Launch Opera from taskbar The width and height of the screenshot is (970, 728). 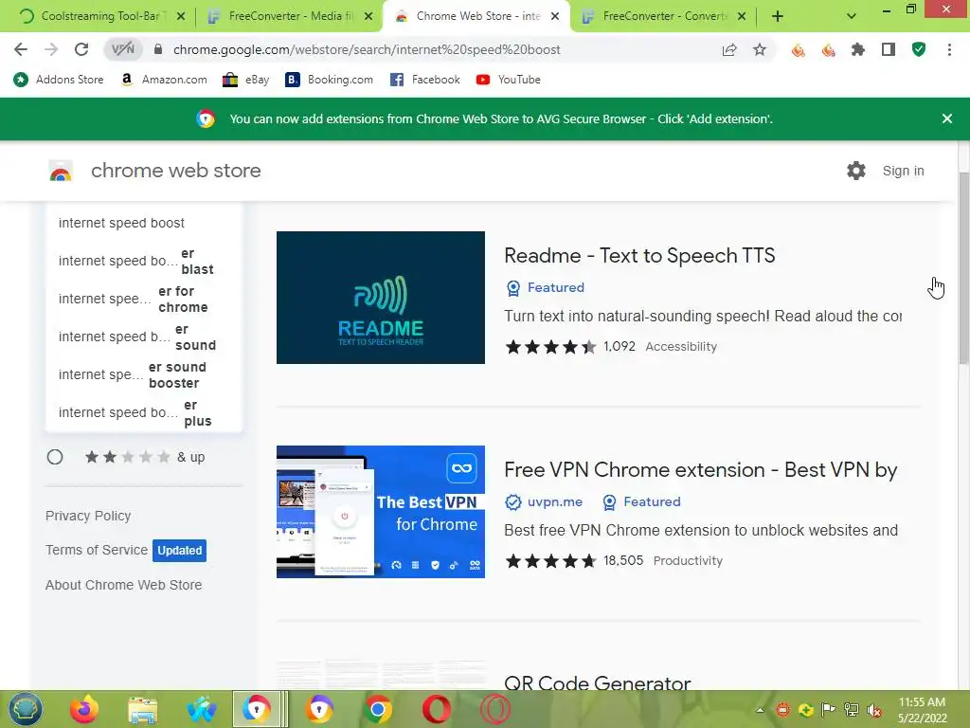[436, 709]
